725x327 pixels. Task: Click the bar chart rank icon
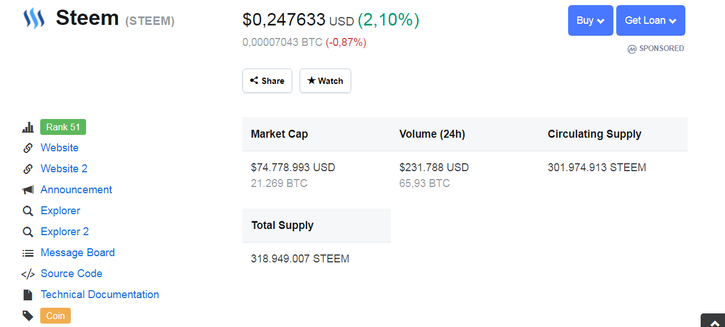click(x=28, y=128)
